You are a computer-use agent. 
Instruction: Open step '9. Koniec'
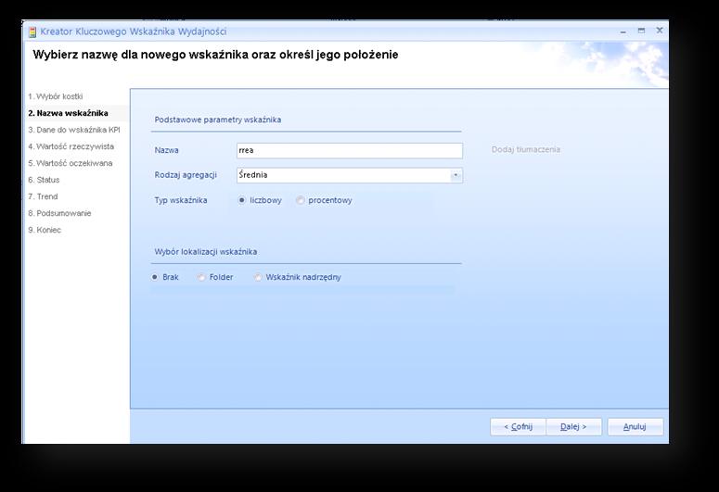[44, 230]
